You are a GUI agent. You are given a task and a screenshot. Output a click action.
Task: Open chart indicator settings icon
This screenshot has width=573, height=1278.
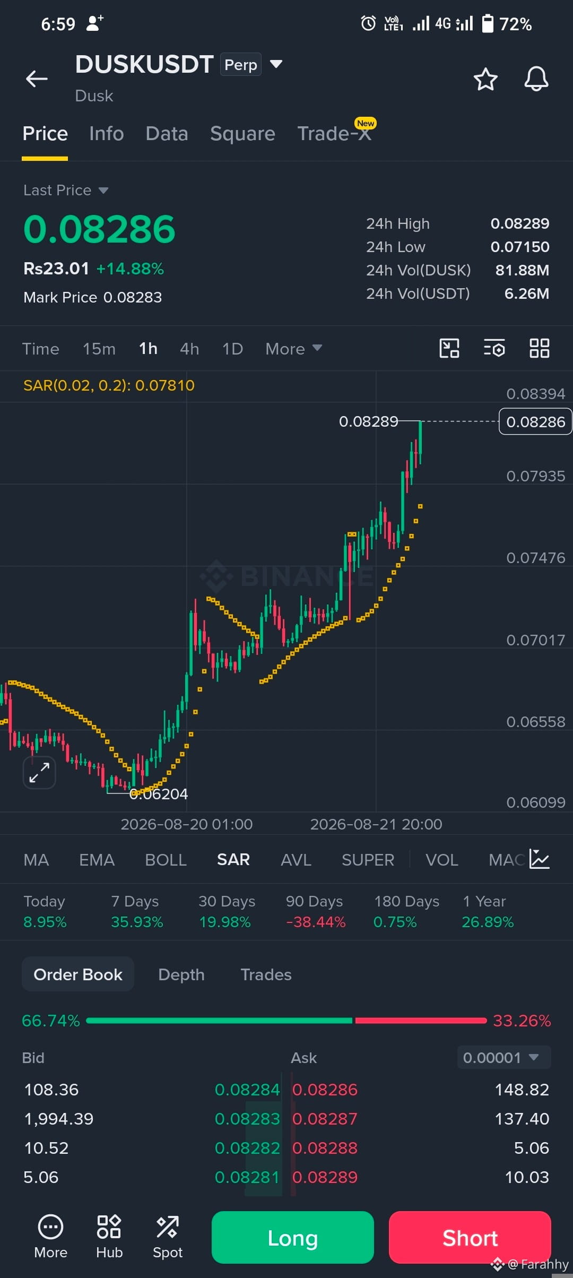coord(494,349)
